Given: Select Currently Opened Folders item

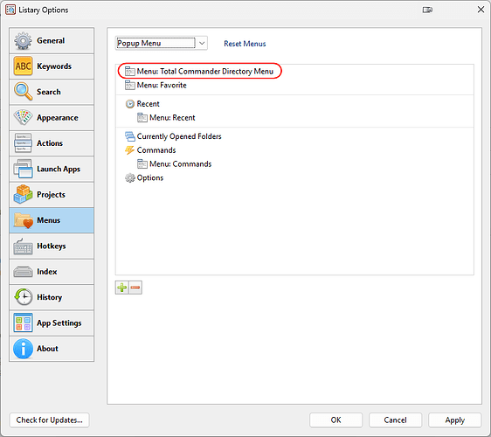Looking at the screenshot, I should pyautogui.click(x=294, y=136).
